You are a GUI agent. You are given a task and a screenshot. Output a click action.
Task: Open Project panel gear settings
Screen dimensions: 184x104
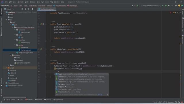coord(32,9)
